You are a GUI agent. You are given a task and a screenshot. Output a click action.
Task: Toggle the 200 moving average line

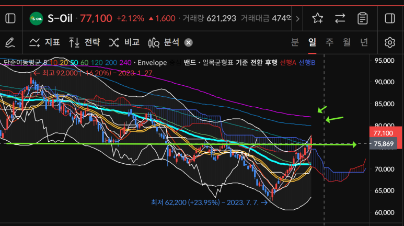(x=111, y=62)
